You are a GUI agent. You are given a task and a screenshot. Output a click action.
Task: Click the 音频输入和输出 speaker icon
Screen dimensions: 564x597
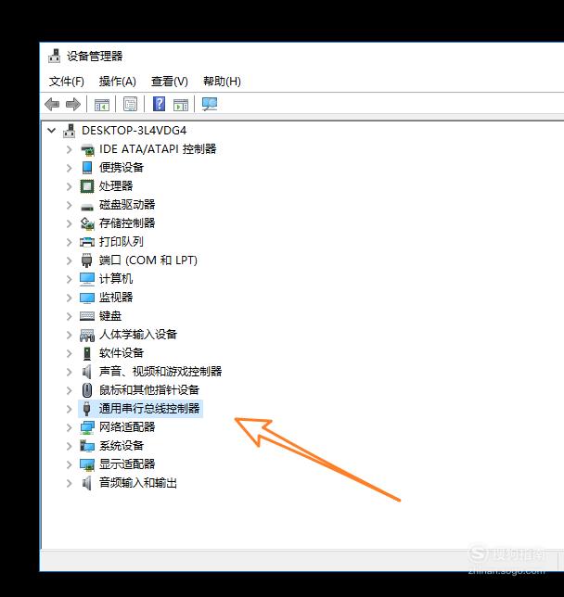click(87, 483)
